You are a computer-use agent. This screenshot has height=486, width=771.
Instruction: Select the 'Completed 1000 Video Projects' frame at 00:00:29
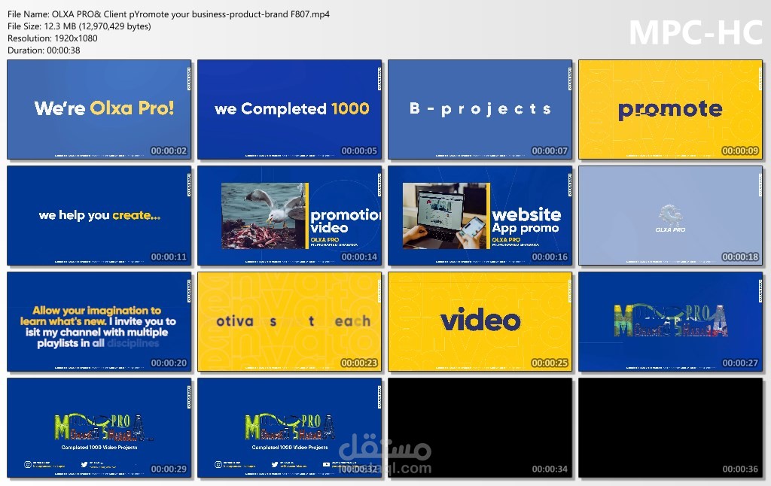(x=99, y=428)
